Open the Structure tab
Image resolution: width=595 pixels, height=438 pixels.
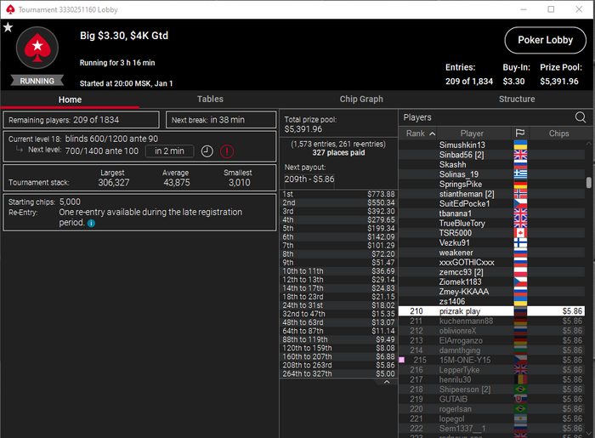tap(517, 99)
